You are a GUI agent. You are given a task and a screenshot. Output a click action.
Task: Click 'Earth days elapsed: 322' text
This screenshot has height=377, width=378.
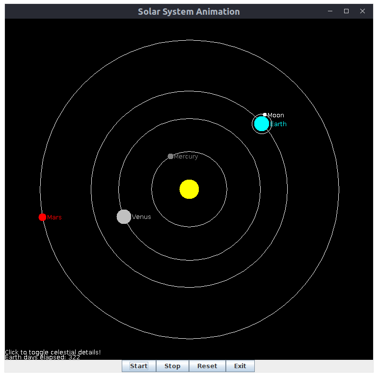42,357
